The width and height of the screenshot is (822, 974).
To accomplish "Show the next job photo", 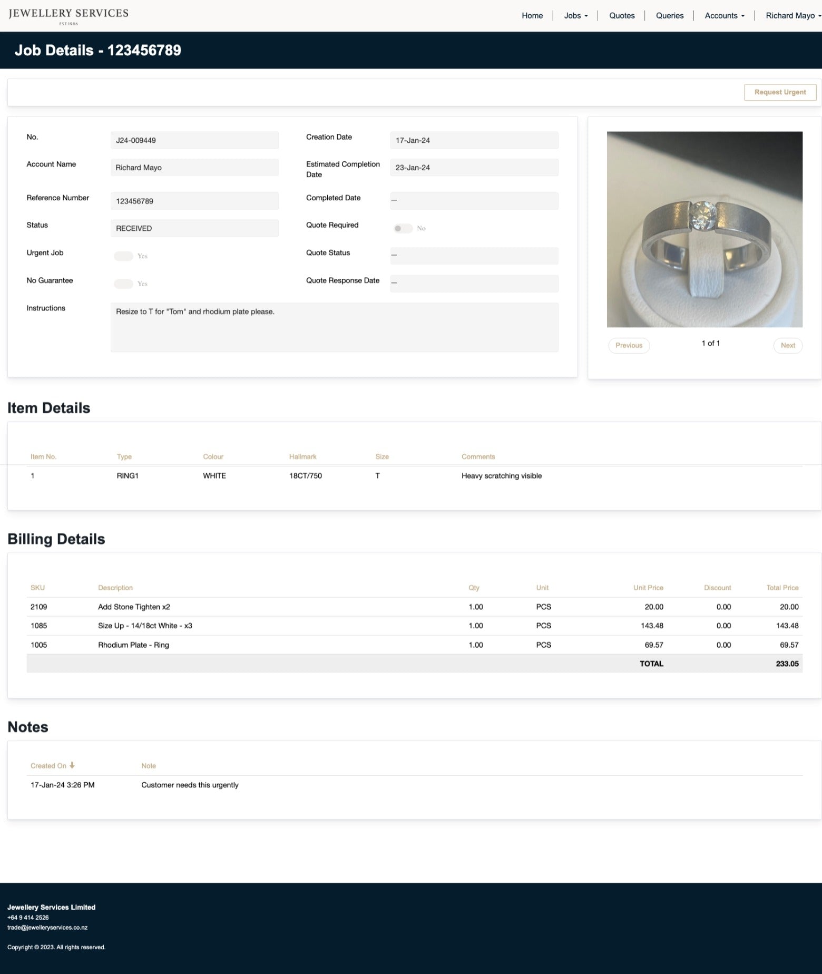I will pos(788,346).
